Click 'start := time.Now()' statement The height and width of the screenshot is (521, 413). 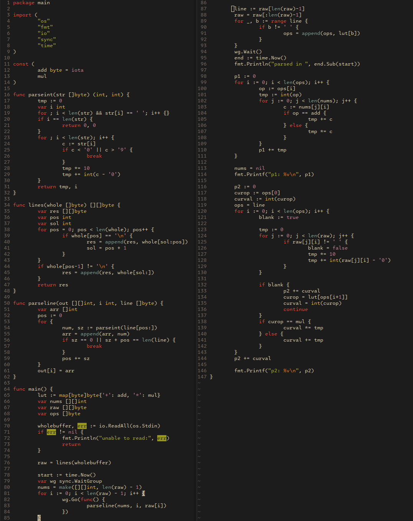tap(67, 475)
